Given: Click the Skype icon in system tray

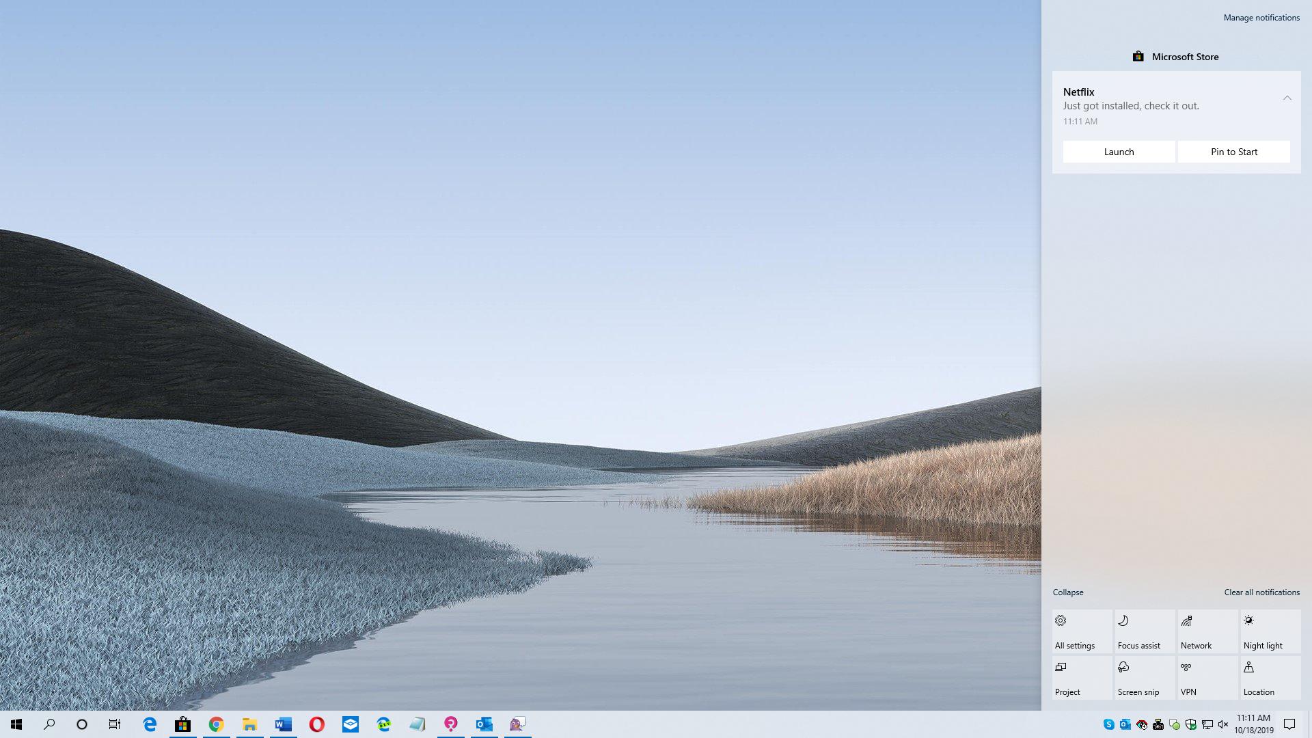Looking at the screenshot, I should (x=1108, y=724).
